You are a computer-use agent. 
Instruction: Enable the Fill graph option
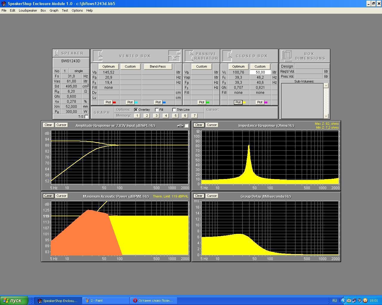[x=157, y=110]
